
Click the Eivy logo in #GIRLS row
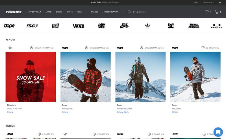175,134
